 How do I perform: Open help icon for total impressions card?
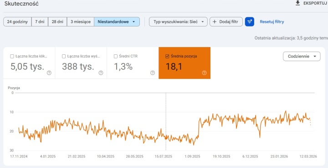101,73
